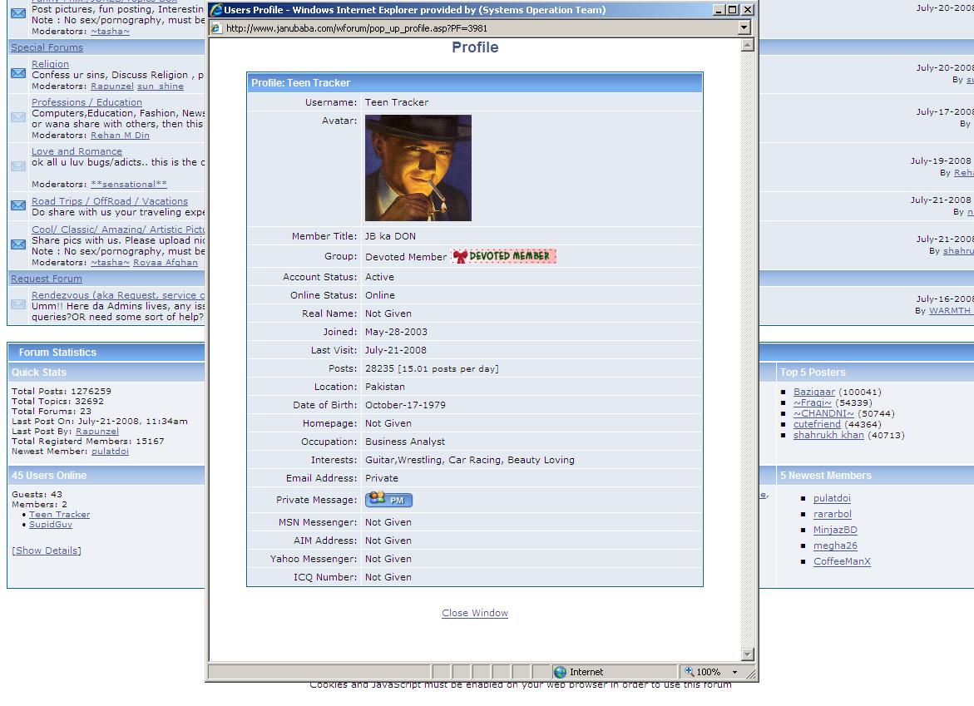
Task: Open newest member rararbol link
Action: 833,514
